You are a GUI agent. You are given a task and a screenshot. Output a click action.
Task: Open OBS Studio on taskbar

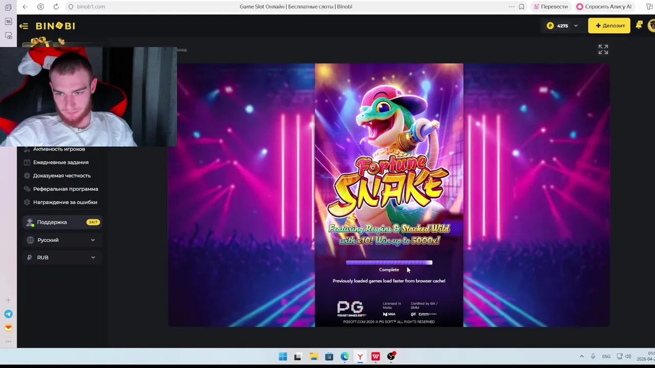391,357
